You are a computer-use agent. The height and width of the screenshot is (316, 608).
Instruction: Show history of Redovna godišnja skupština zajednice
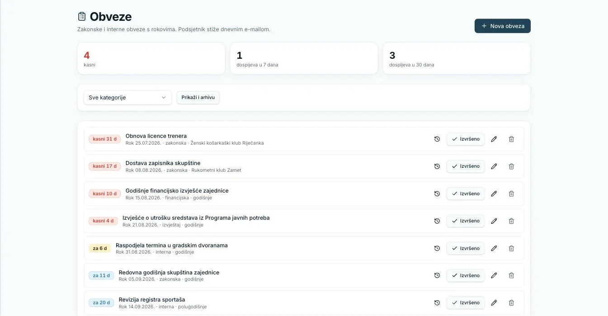pyautogui.click(x=437, y=275)
